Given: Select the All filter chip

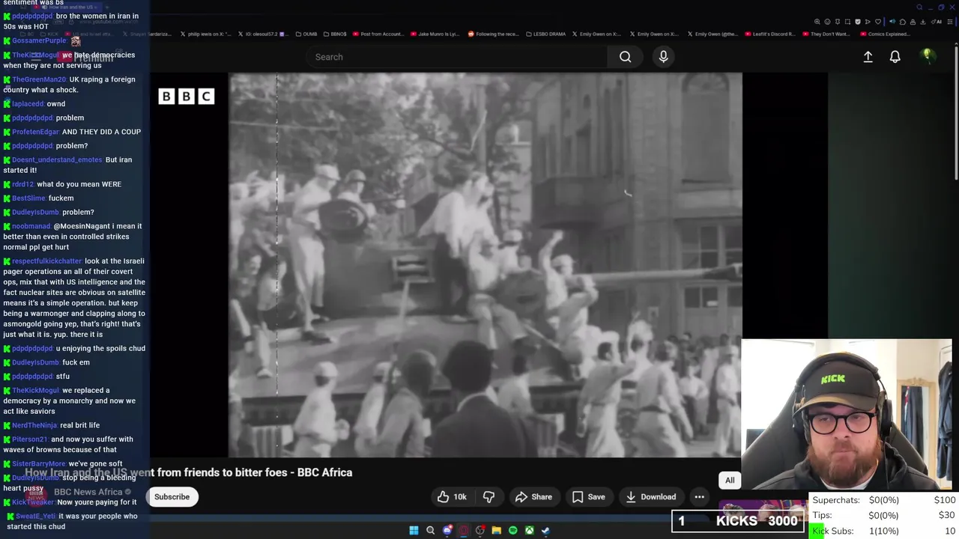Looking at the screenshot, I should point(730,480).
